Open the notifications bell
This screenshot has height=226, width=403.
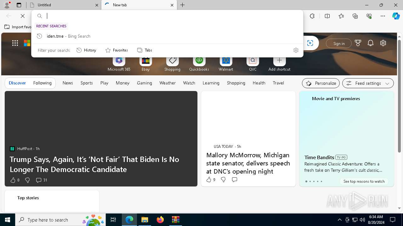[x=371, y=43]
